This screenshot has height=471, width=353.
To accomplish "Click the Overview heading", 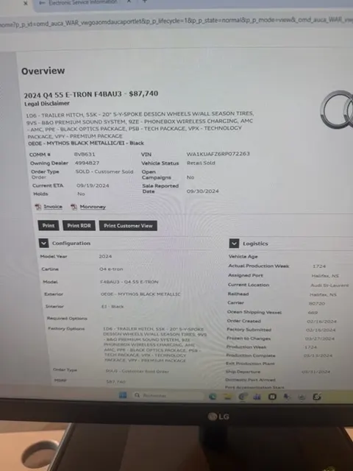I will click(x=43, y=71).
